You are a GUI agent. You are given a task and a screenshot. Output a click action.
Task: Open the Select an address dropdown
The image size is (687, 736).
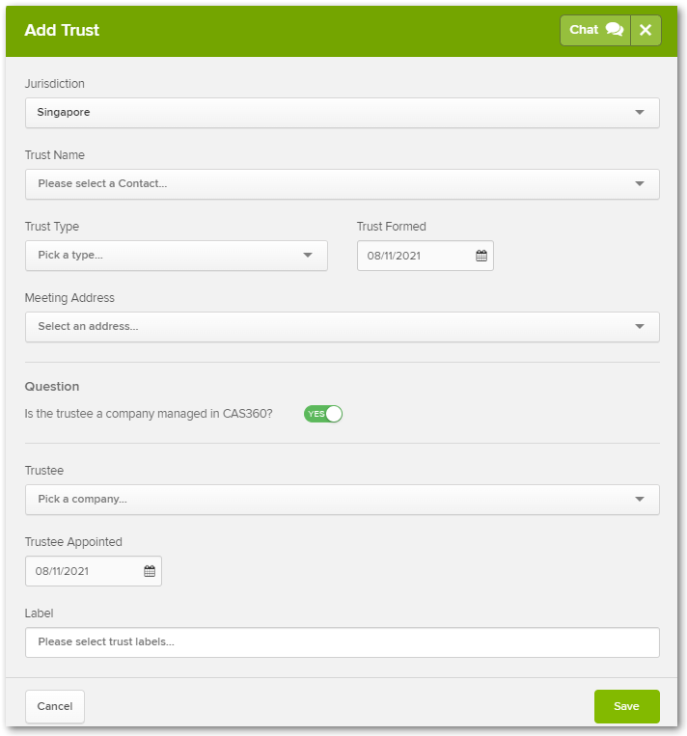coord(343,327)
